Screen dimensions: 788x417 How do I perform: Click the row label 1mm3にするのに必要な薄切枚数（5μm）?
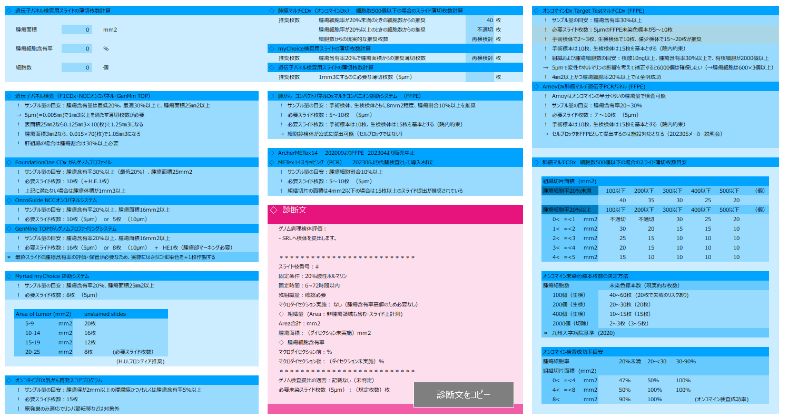point(365,77)
